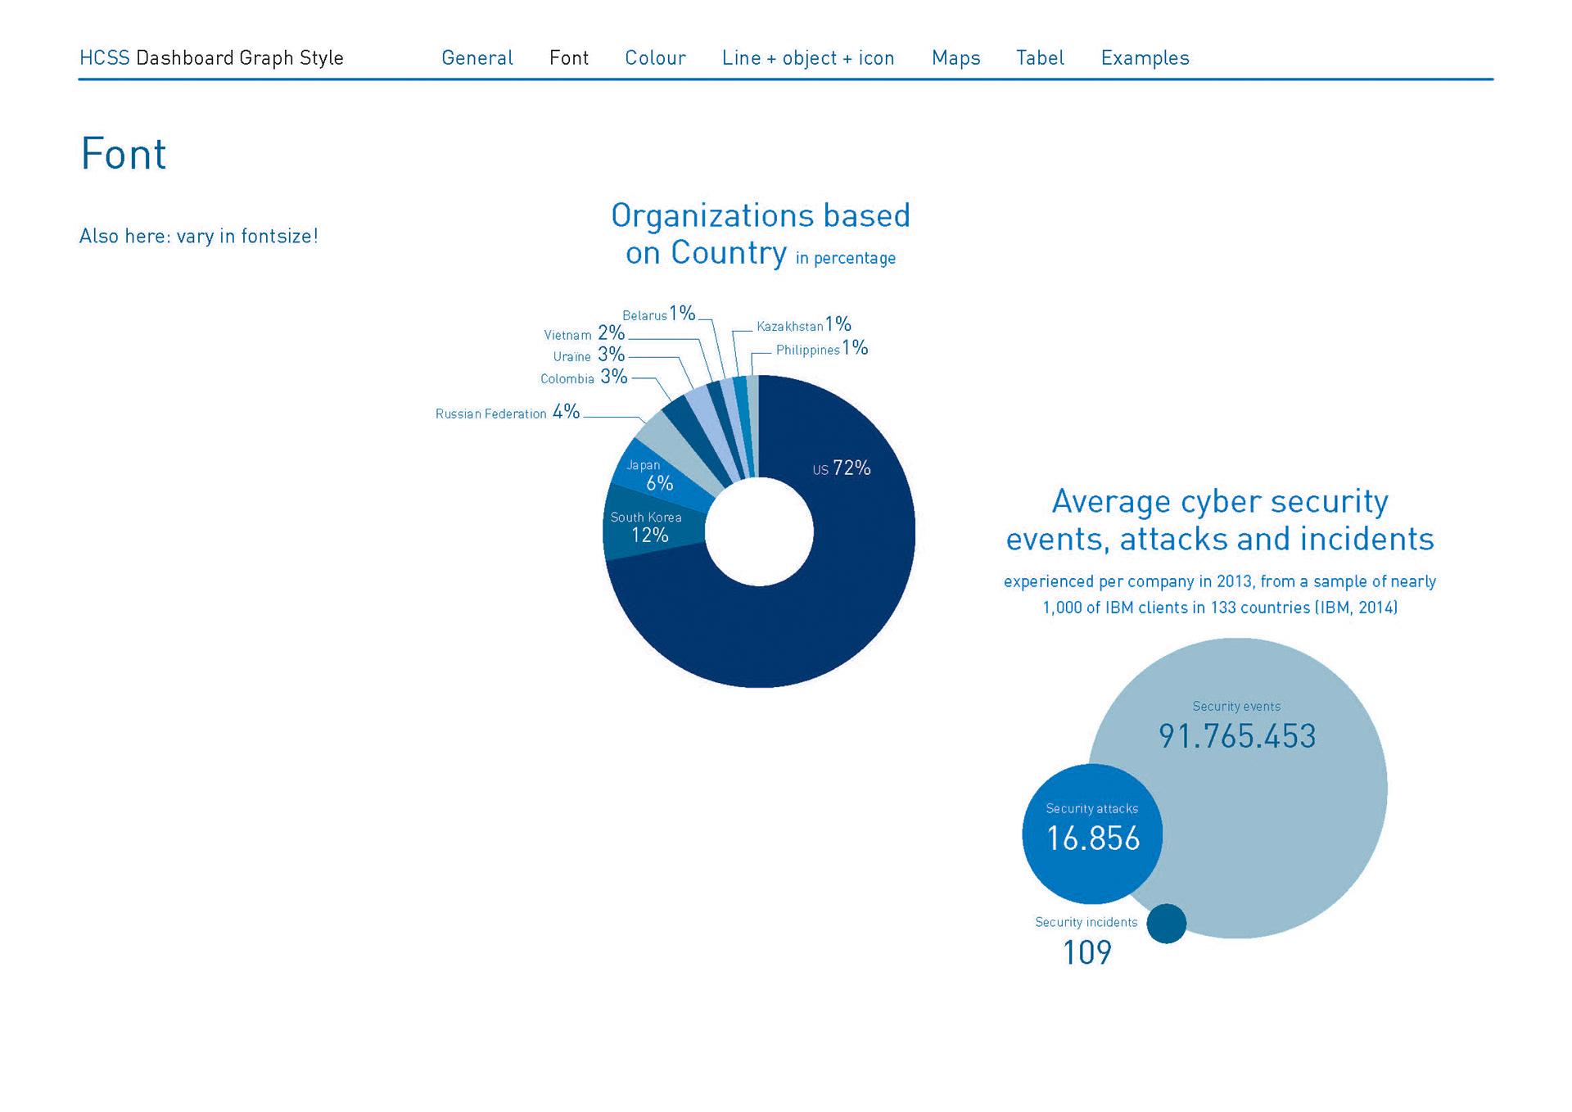Click the Kazakhstan 1% label
The height and width of the screenshot is (1112, 1572).
[803, 325]
